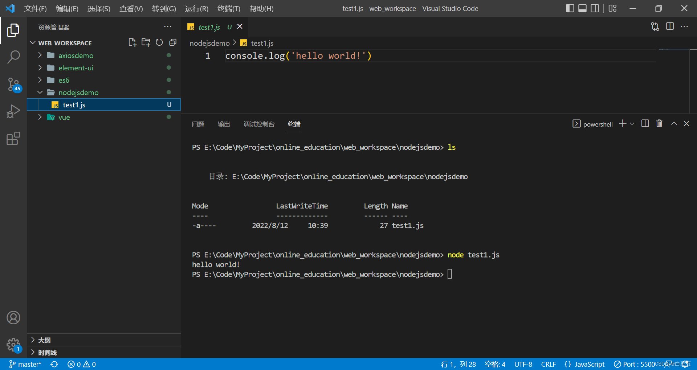Customize layout icon in title bar
Viewport: 697px width, 370px height.
pyautogui.click(x=613, y=8)
